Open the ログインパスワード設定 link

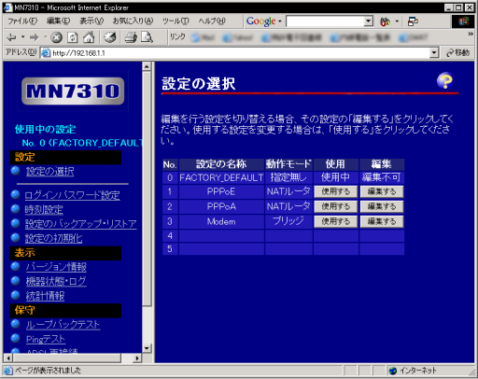pyautogui.click(x=72, y=195)
